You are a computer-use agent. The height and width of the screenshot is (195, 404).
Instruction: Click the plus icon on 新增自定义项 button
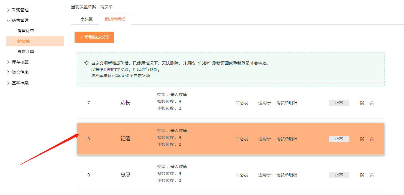click(x=81, y=37)
